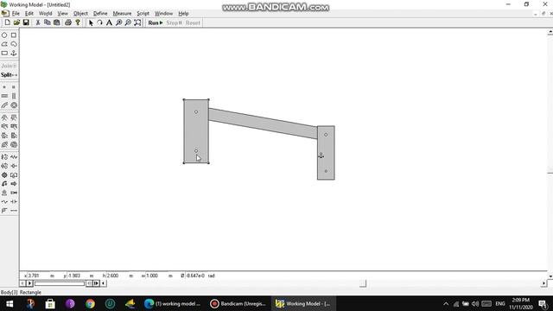Select the Anchor tool in the toolbox

tap(14, 54)
